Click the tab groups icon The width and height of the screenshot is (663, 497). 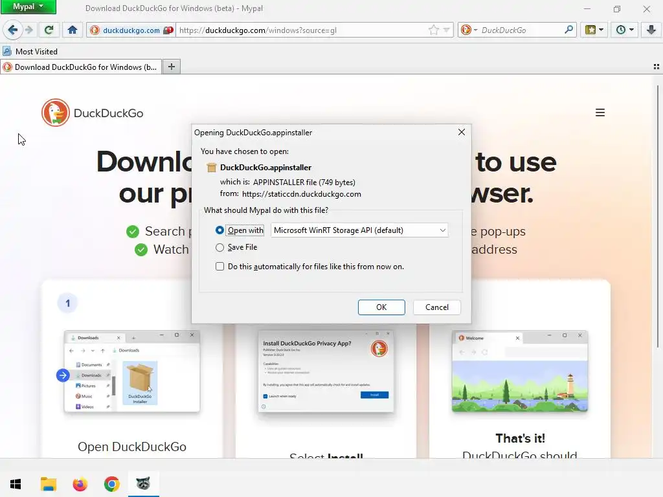pyautogui.click(x=657, y=67)
